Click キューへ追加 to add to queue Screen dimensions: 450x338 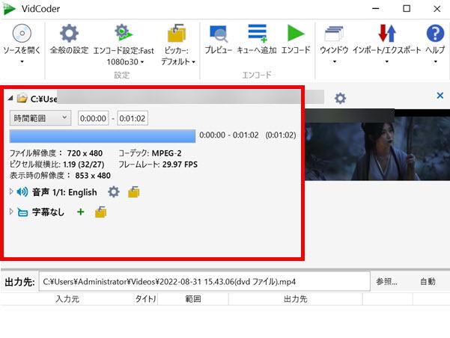pos(257,34)
